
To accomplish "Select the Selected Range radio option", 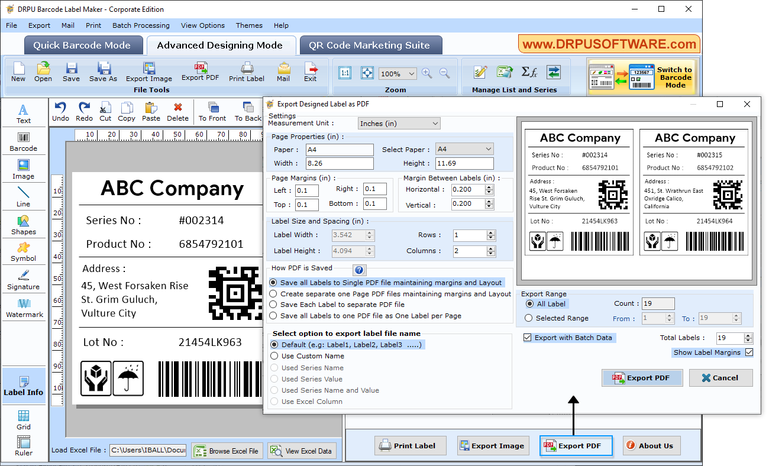I will 528,318.
